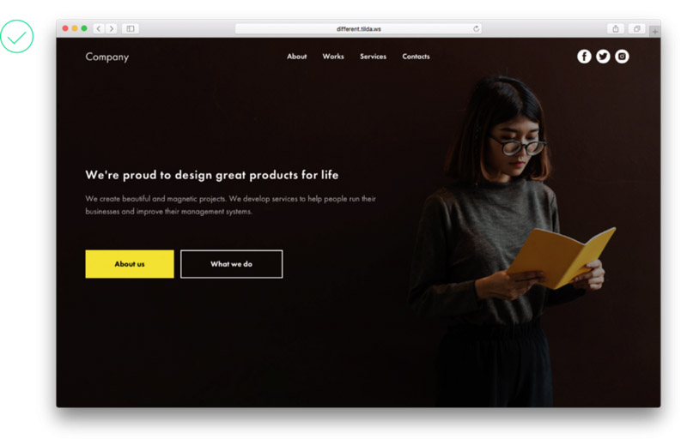Click the Share icon in the browser toolbar
Image resolution: width=687 pixels, height=445 pixels.
616,29
